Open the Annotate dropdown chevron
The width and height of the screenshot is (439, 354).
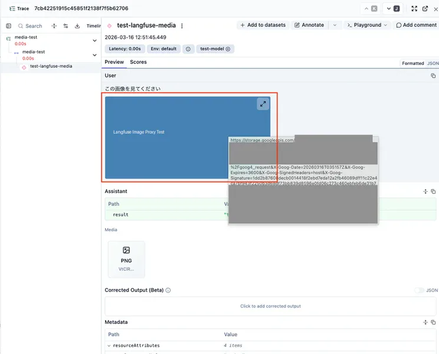point(335,25)
